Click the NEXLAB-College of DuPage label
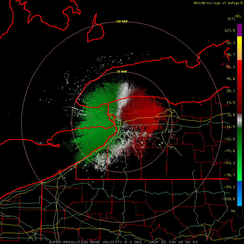The width and height of the screenshot is (244, 244). 217,3
